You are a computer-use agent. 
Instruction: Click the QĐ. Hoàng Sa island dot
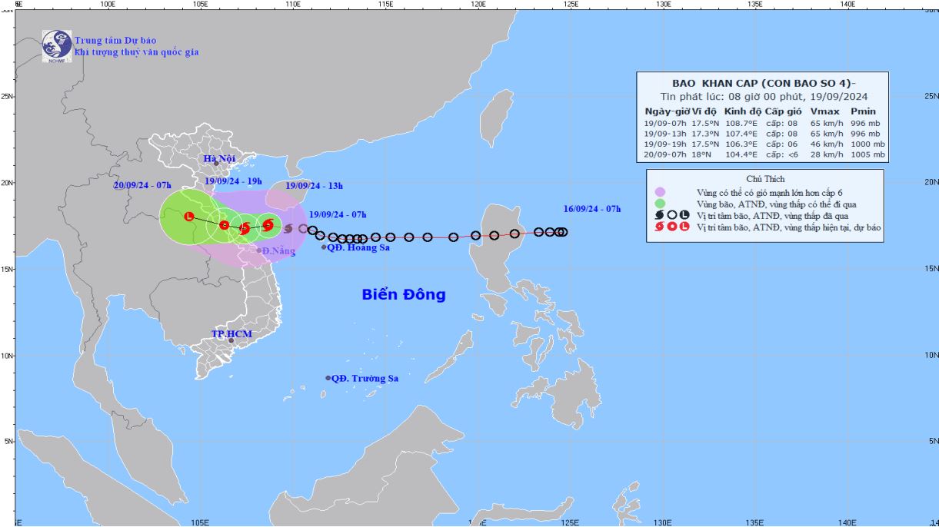point(324,247)
